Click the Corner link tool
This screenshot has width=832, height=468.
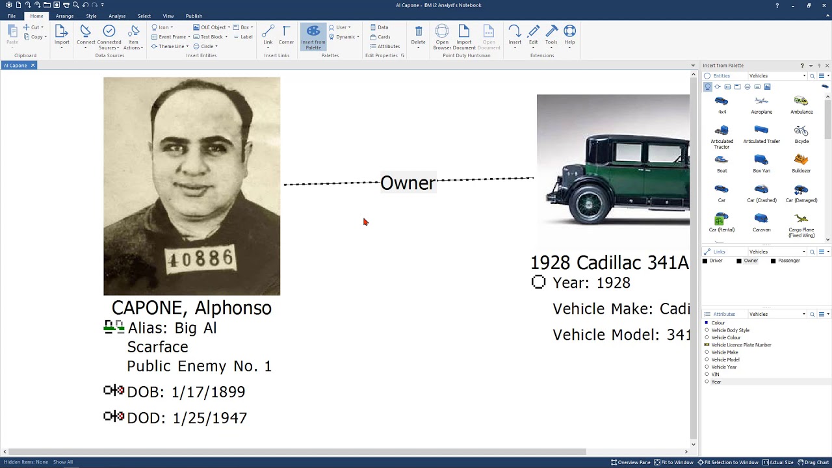(x=286, y=36)
